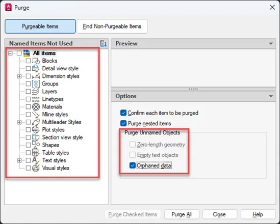Select the Shapes tree label

coord(50,145)
